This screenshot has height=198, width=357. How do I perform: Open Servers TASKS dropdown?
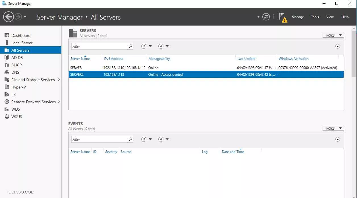(333, 35)
